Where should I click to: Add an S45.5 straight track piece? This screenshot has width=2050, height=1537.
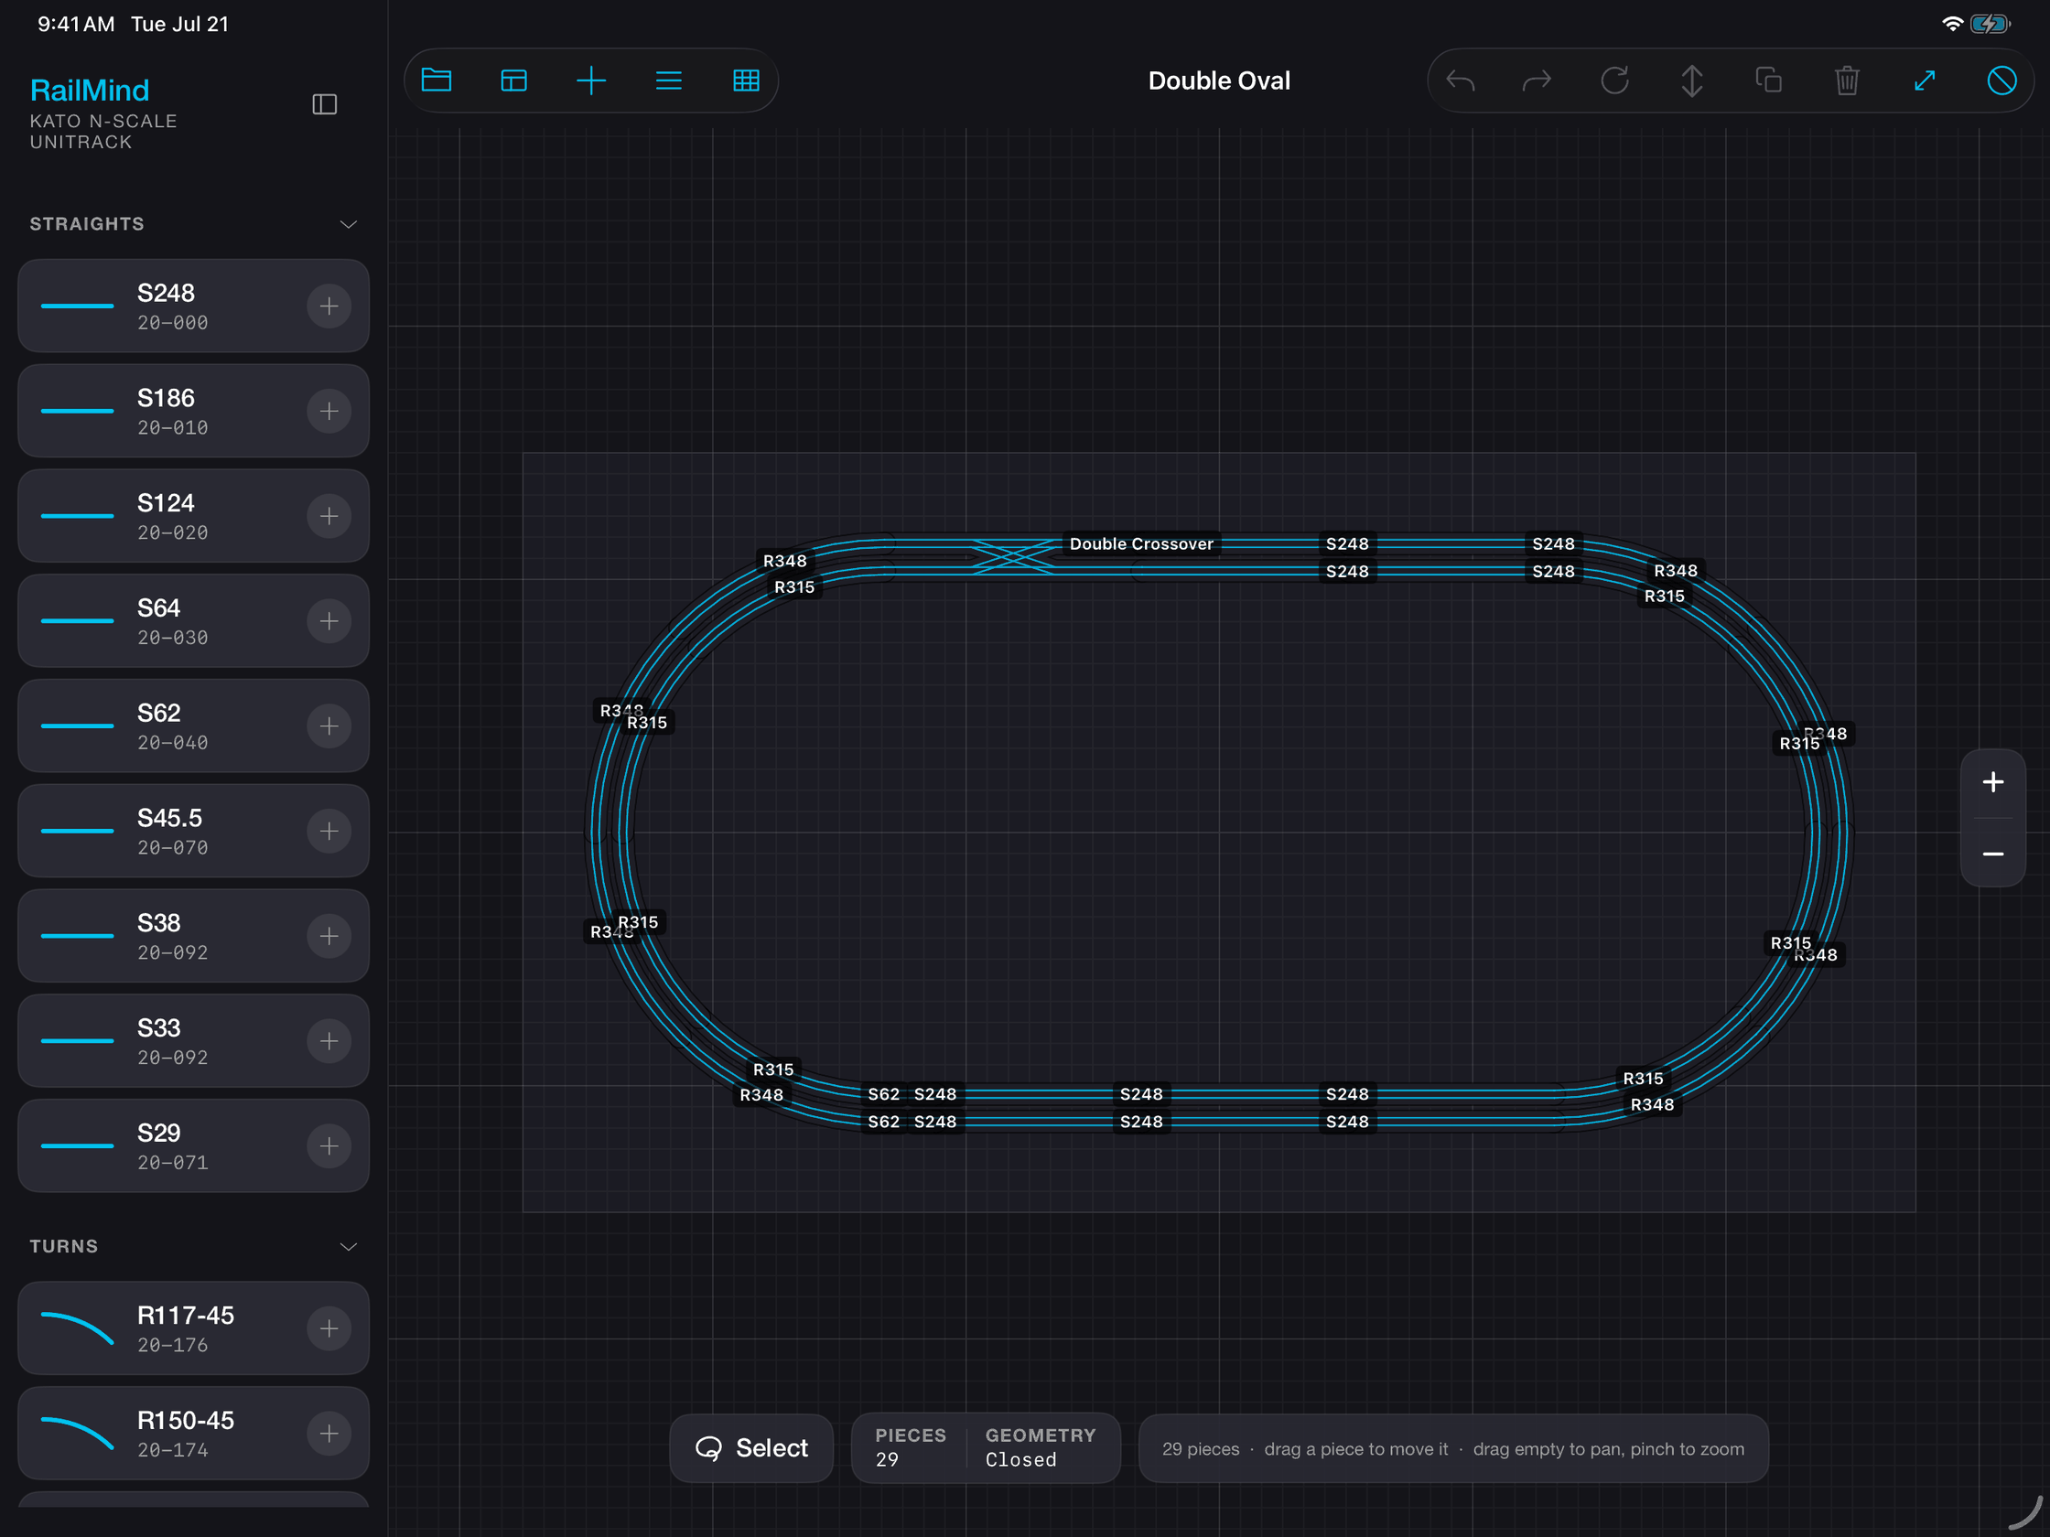329,831
